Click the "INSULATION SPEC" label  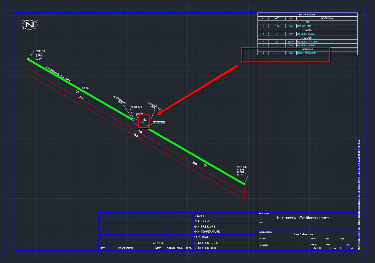click(x=206, y=243)
